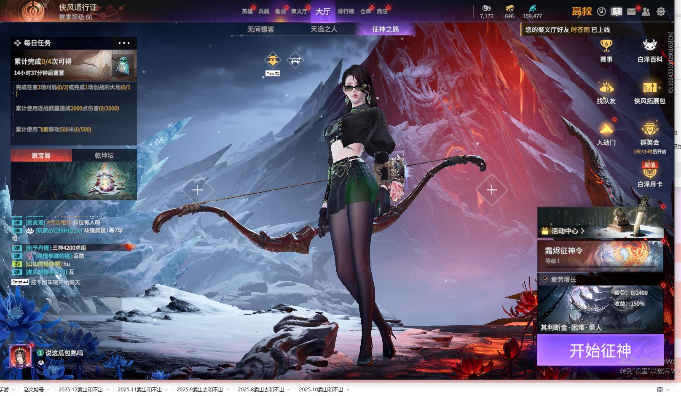Click player name 说这瓜包熟吗 near avatar
This screenshot has height=396, width=681.
tap(64, 353)
